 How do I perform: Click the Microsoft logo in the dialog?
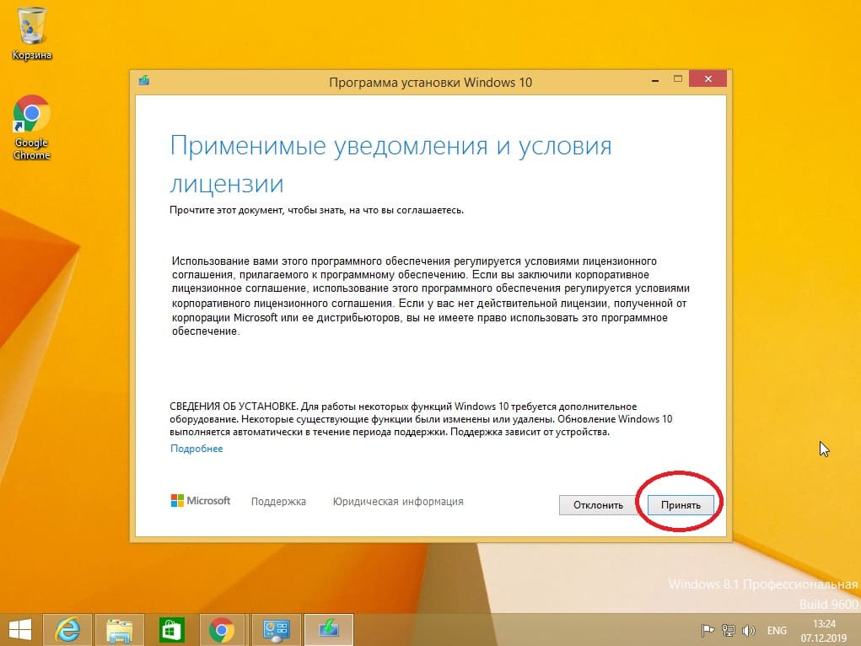pos(201,501)
